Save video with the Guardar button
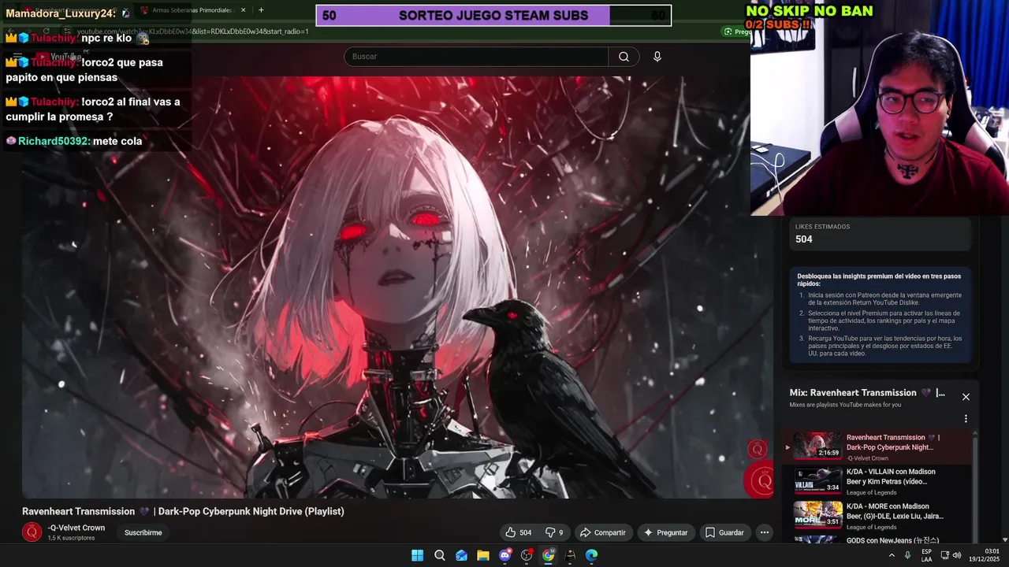 724,532
